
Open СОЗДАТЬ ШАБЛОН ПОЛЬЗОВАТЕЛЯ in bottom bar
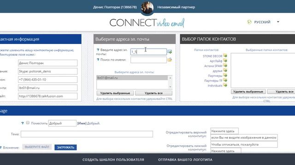pyautogui.click(x=113, y=159)
